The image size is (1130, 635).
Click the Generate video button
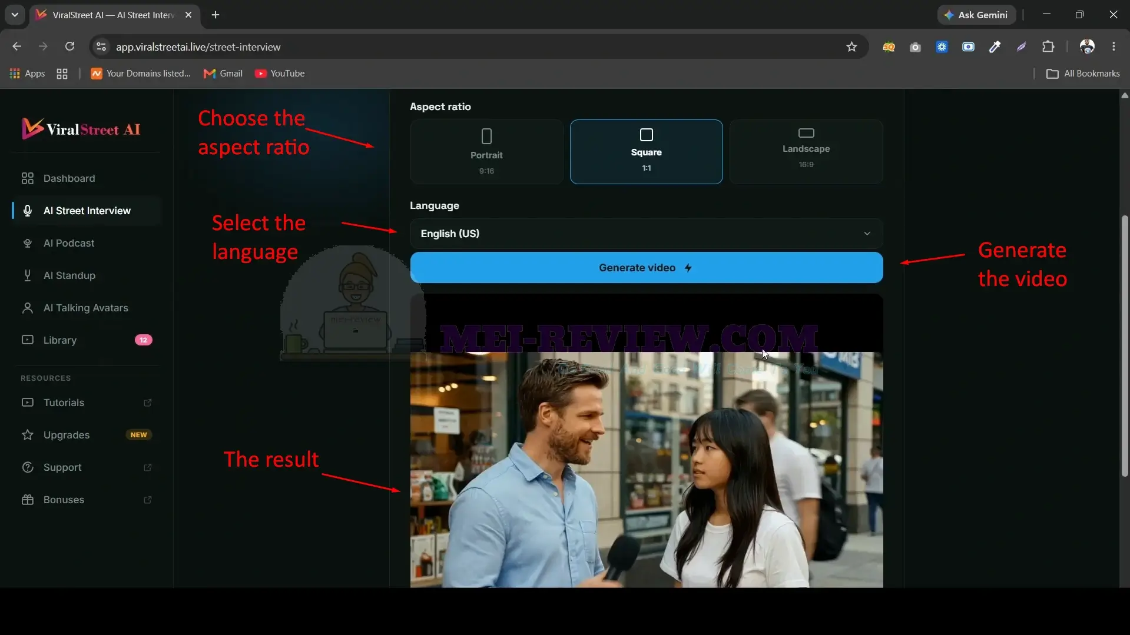(x=646, y=268)
